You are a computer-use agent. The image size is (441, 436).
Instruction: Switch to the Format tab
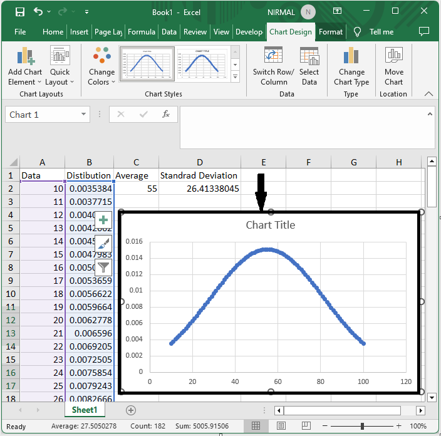(x=330, y=32)
